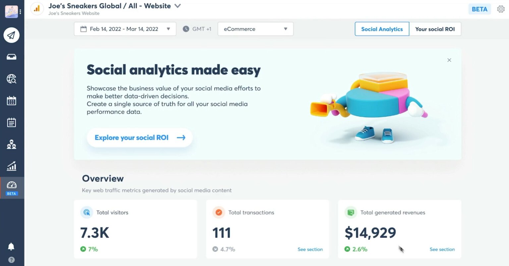Switch to the Your social ROI tab

pos(435,29)
